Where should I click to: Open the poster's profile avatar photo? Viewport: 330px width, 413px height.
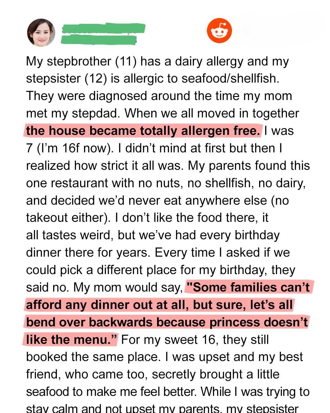tap(41, 32)
